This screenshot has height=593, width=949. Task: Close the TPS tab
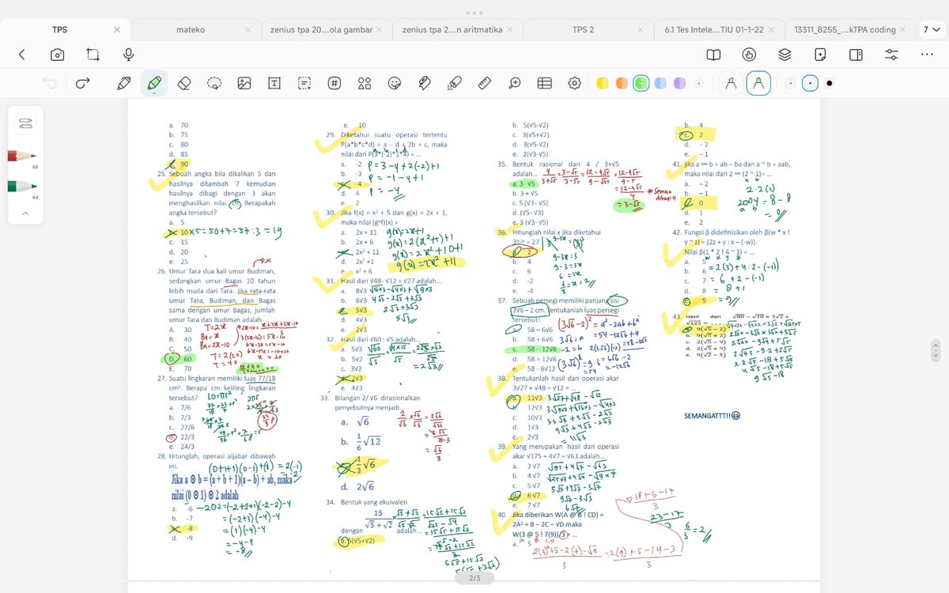point(117,30)
